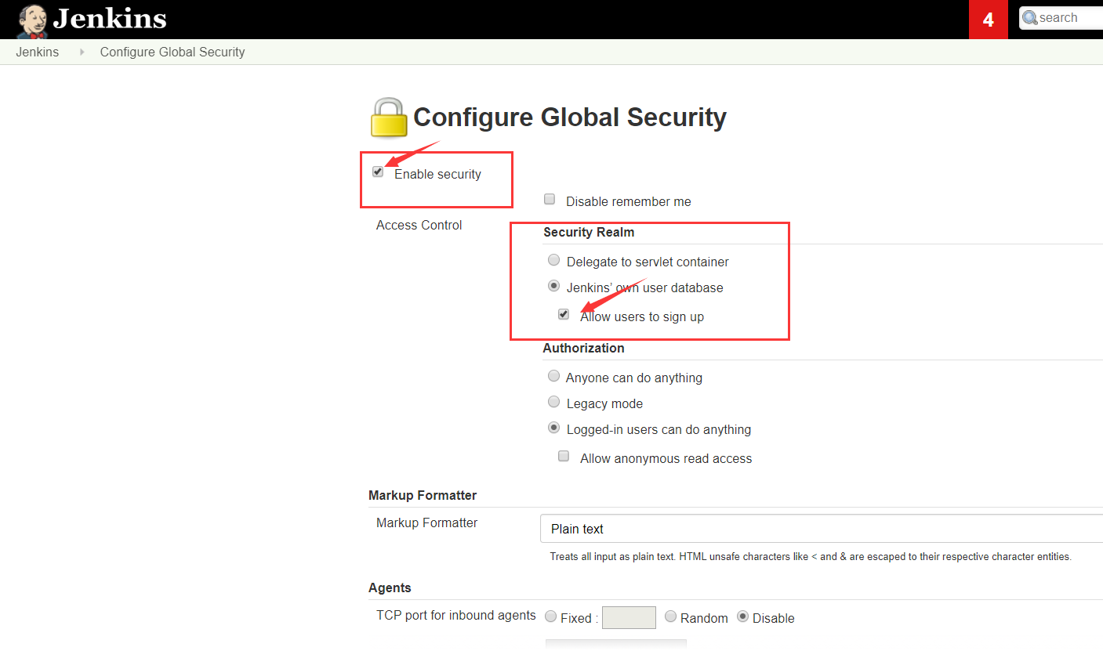
Task: Open the Configure Global Security breadcrumb
Action: click(172, 52)
